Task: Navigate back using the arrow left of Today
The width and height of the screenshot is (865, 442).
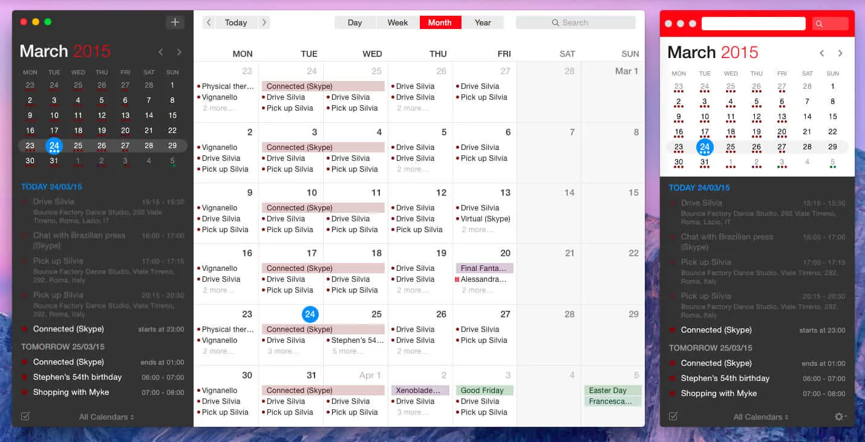Action: (x=209, y=22)
